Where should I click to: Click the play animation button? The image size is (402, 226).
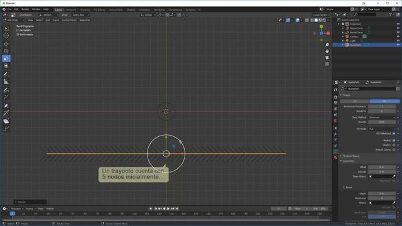pos(168,209)
